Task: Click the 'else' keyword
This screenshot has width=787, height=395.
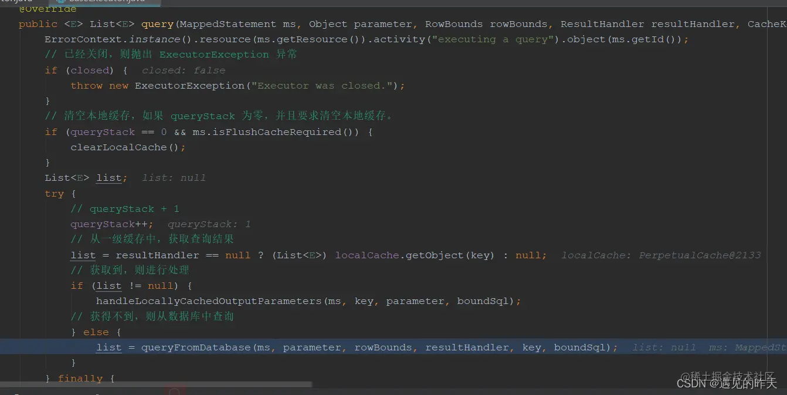Action: click(x=96, y=332)
